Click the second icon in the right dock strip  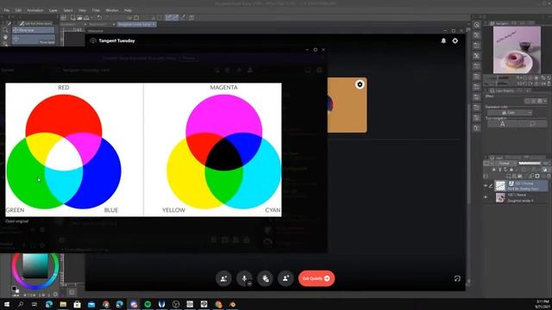(x=477, y=35)
